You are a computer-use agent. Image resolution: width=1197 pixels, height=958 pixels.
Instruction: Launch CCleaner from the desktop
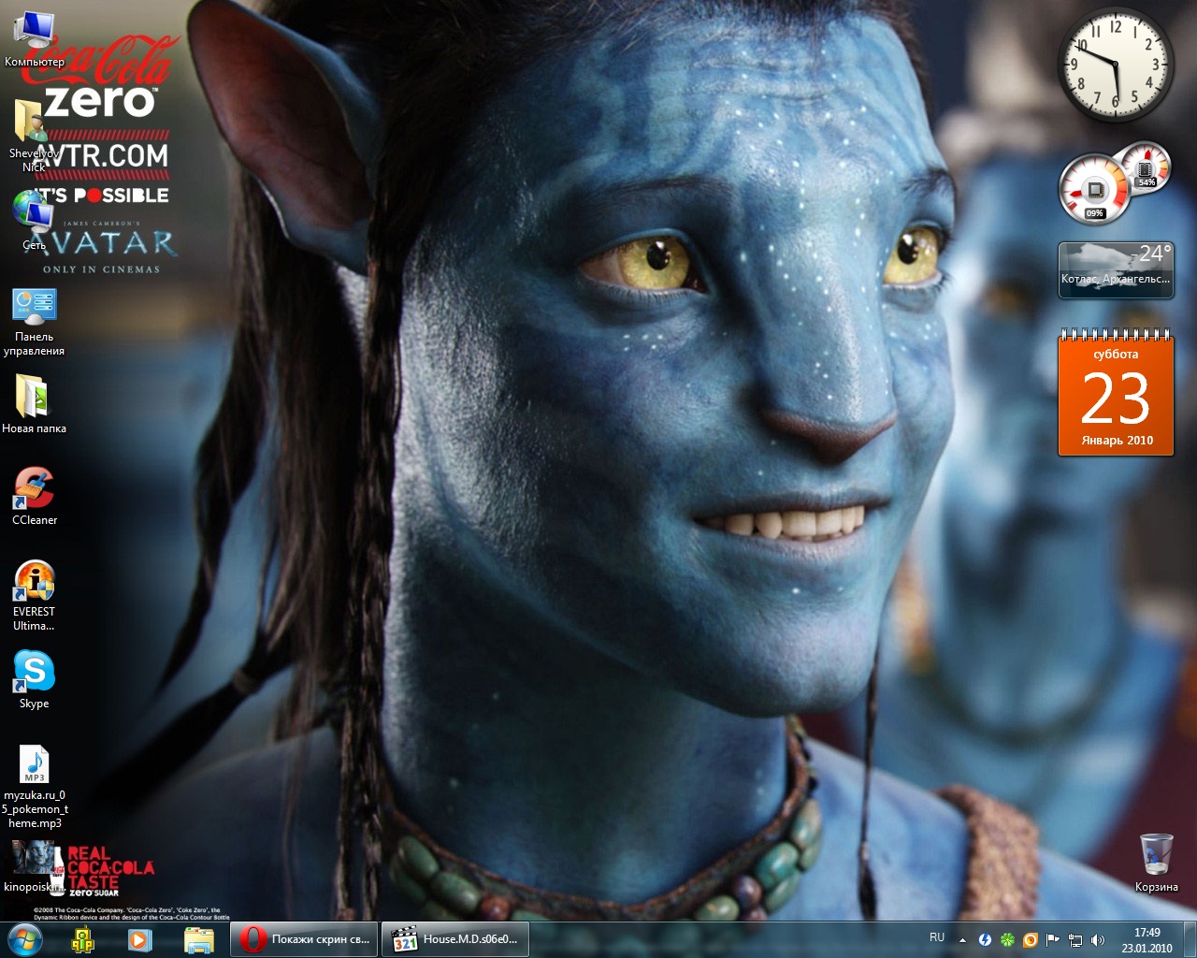pyautogui.click(x=34, y=496)
